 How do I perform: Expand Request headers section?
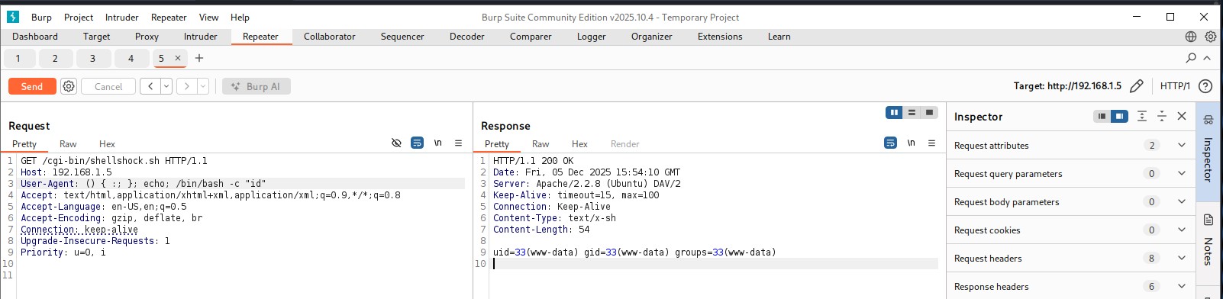pyautogui.click(x=1071, y=258)
